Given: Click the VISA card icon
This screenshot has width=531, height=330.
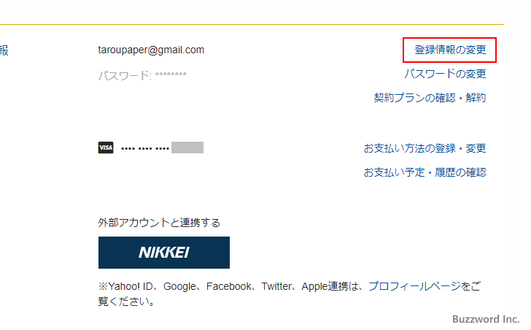Looking at the screenshot, I should (x=106, y=147).
